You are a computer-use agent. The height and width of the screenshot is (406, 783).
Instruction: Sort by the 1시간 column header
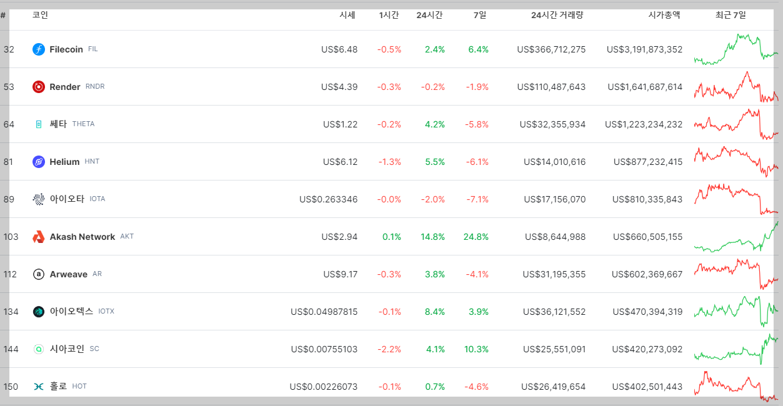[389, 15]
